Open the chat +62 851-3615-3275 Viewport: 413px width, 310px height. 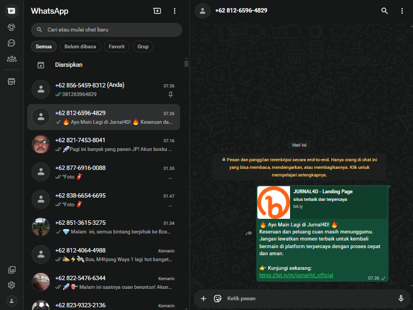[104, 227]
